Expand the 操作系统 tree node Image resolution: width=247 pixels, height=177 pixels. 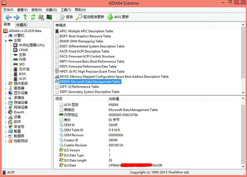click(6, 84)
